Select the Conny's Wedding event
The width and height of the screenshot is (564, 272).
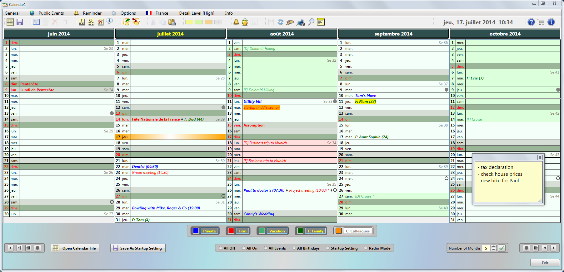coord(259,214)
